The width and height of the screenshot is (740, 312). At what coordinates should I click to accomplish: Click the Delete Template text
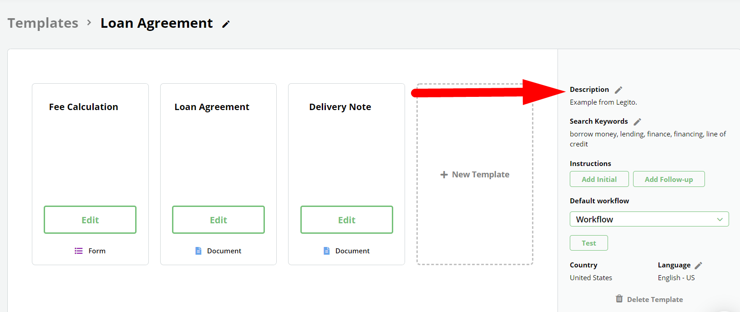point(655,299)
